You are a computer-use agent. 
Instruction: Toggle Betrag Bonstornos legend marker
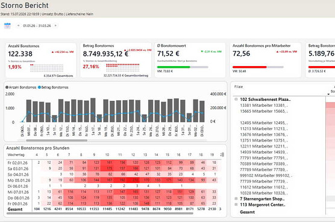coord(39,87)
